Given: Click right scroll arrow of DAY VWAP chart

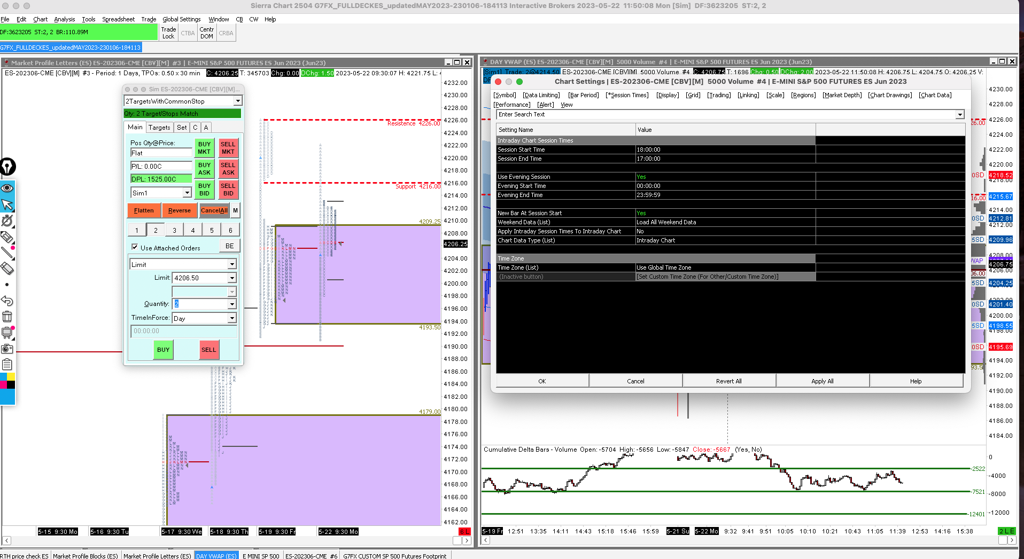Looking at the screenshot, I should pos(1012,540).
